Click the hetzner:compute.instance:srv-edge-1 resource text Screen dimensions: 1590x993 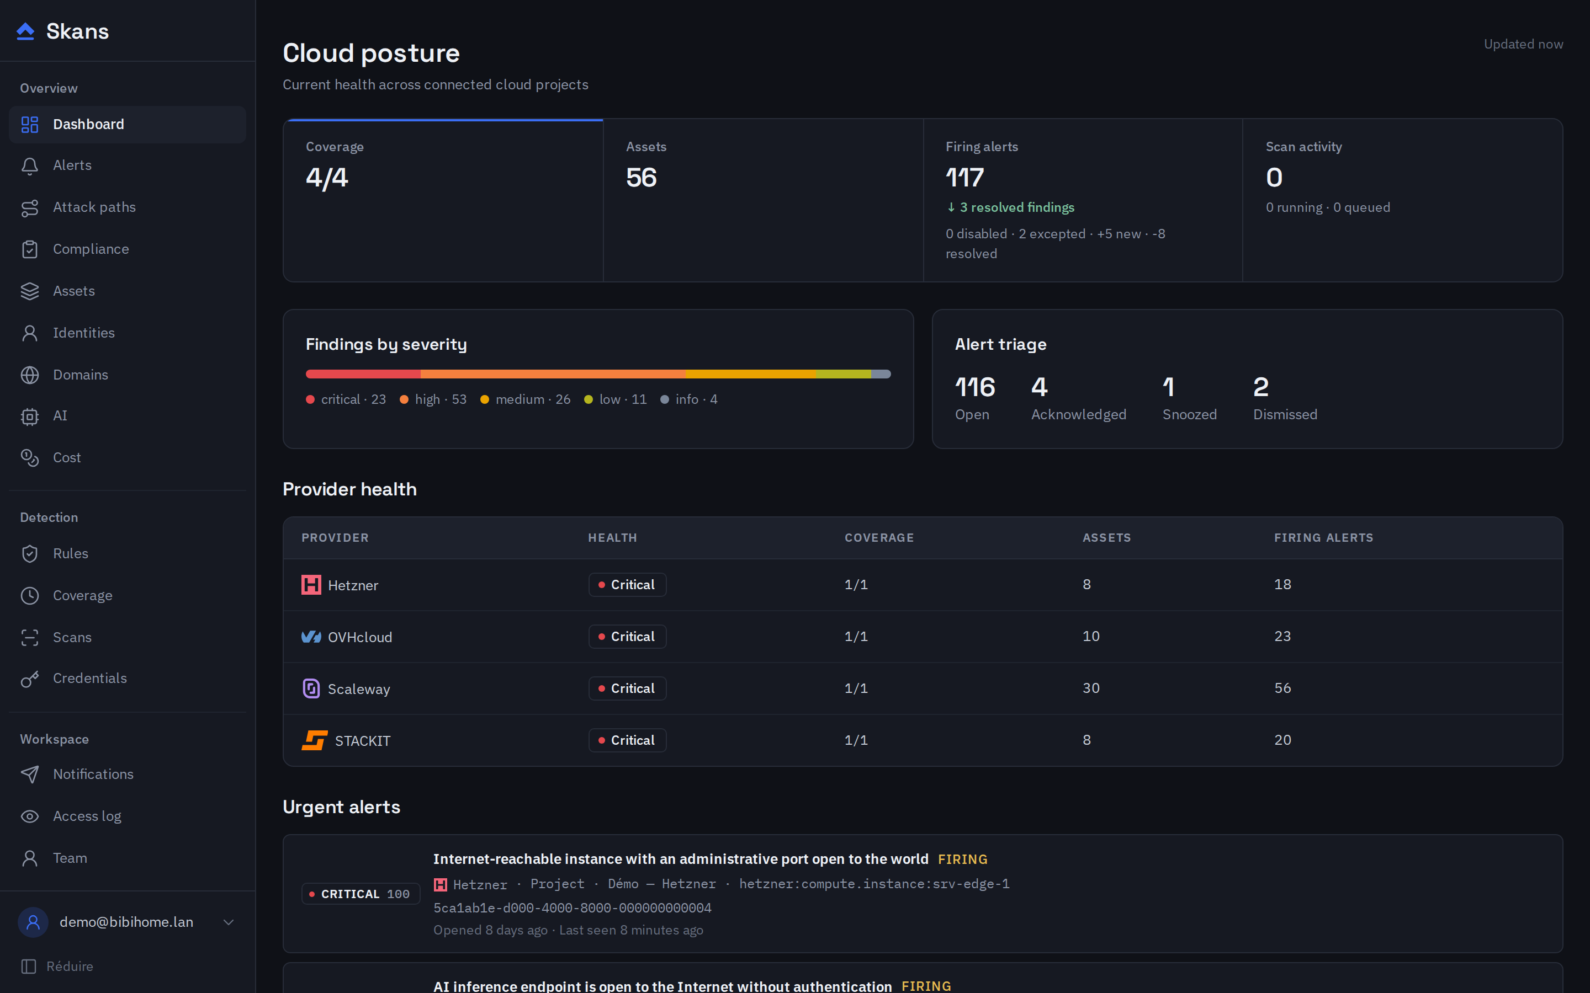tap(874, 884)
